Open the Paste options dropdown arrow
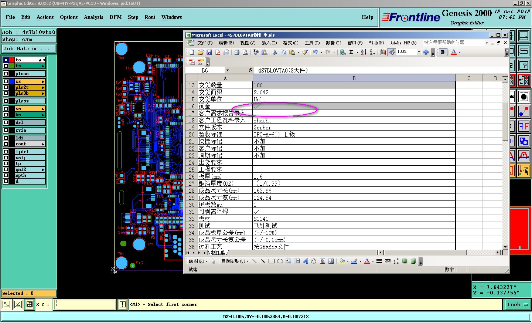The image size is (532, 324). click(x=298, y=52)
